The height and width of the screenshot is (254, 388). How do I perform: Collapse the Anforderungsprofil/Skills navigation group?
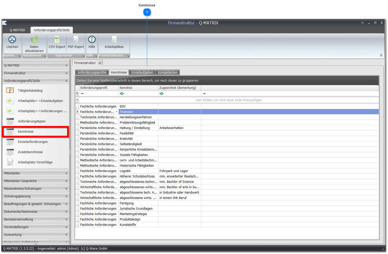tap(36, 81)
